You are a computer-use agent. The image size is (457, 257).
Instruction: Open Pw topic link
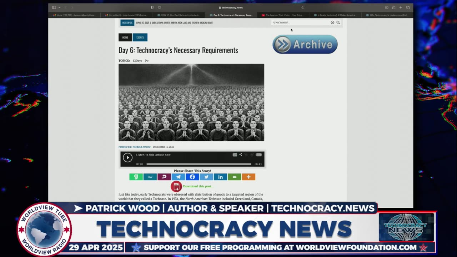pyautogui.click(x=146, y=61)
